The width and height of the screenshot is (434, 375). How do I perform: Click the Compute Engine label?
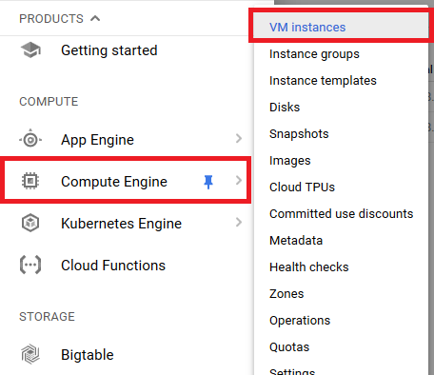[x=114, y=182]
